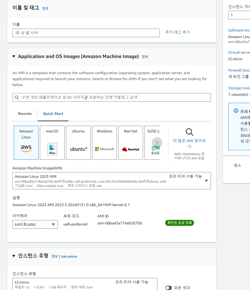Screen dimensions: 250x290
Task: Open the Virtual server type summary link
Action: [x=239, y=52]
